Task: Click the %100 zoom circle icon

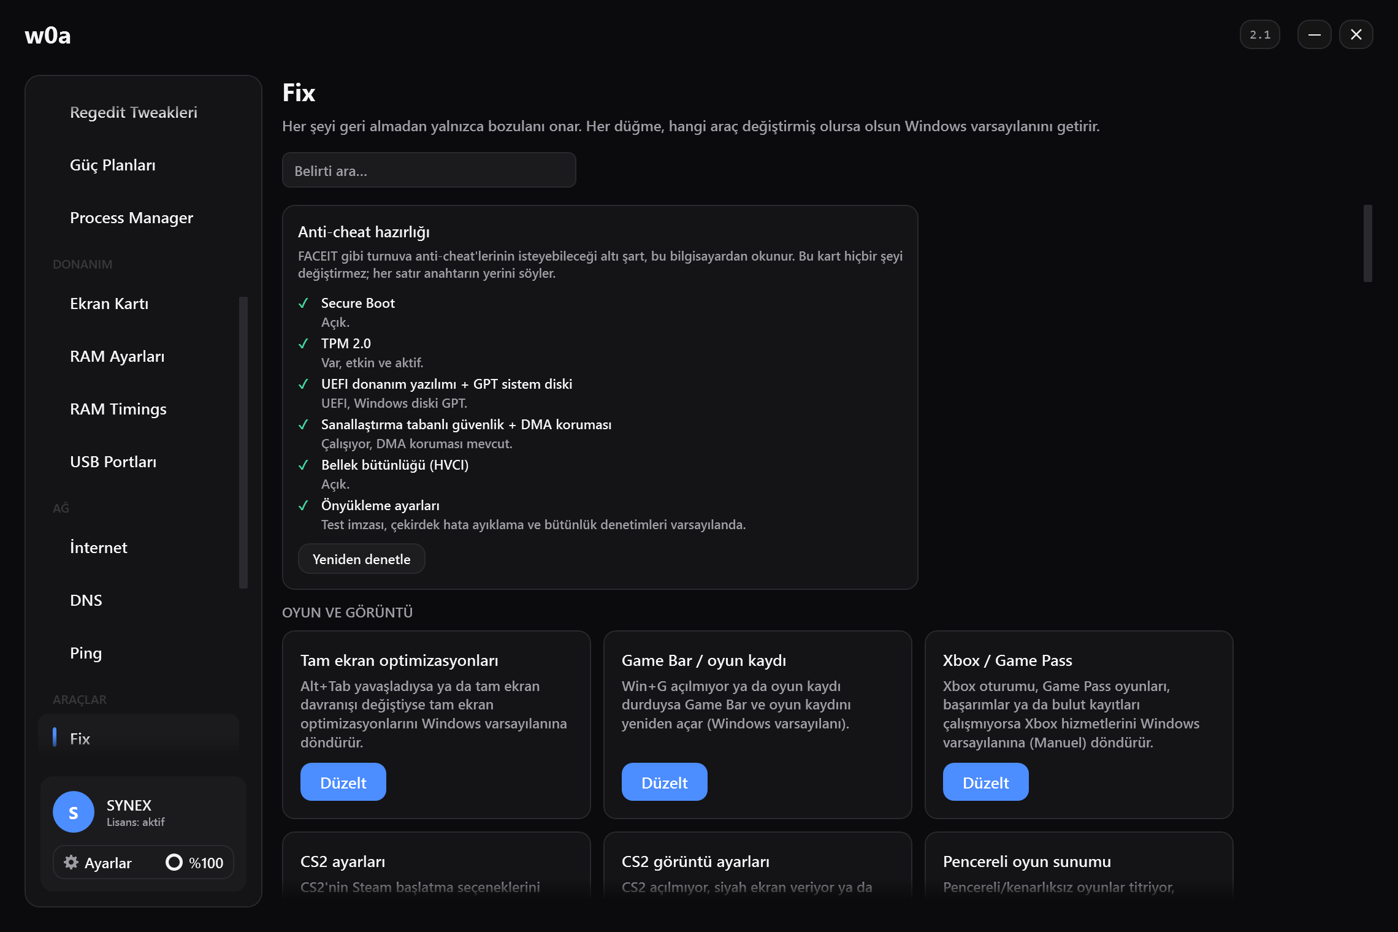Action: (x=174, y=862)
